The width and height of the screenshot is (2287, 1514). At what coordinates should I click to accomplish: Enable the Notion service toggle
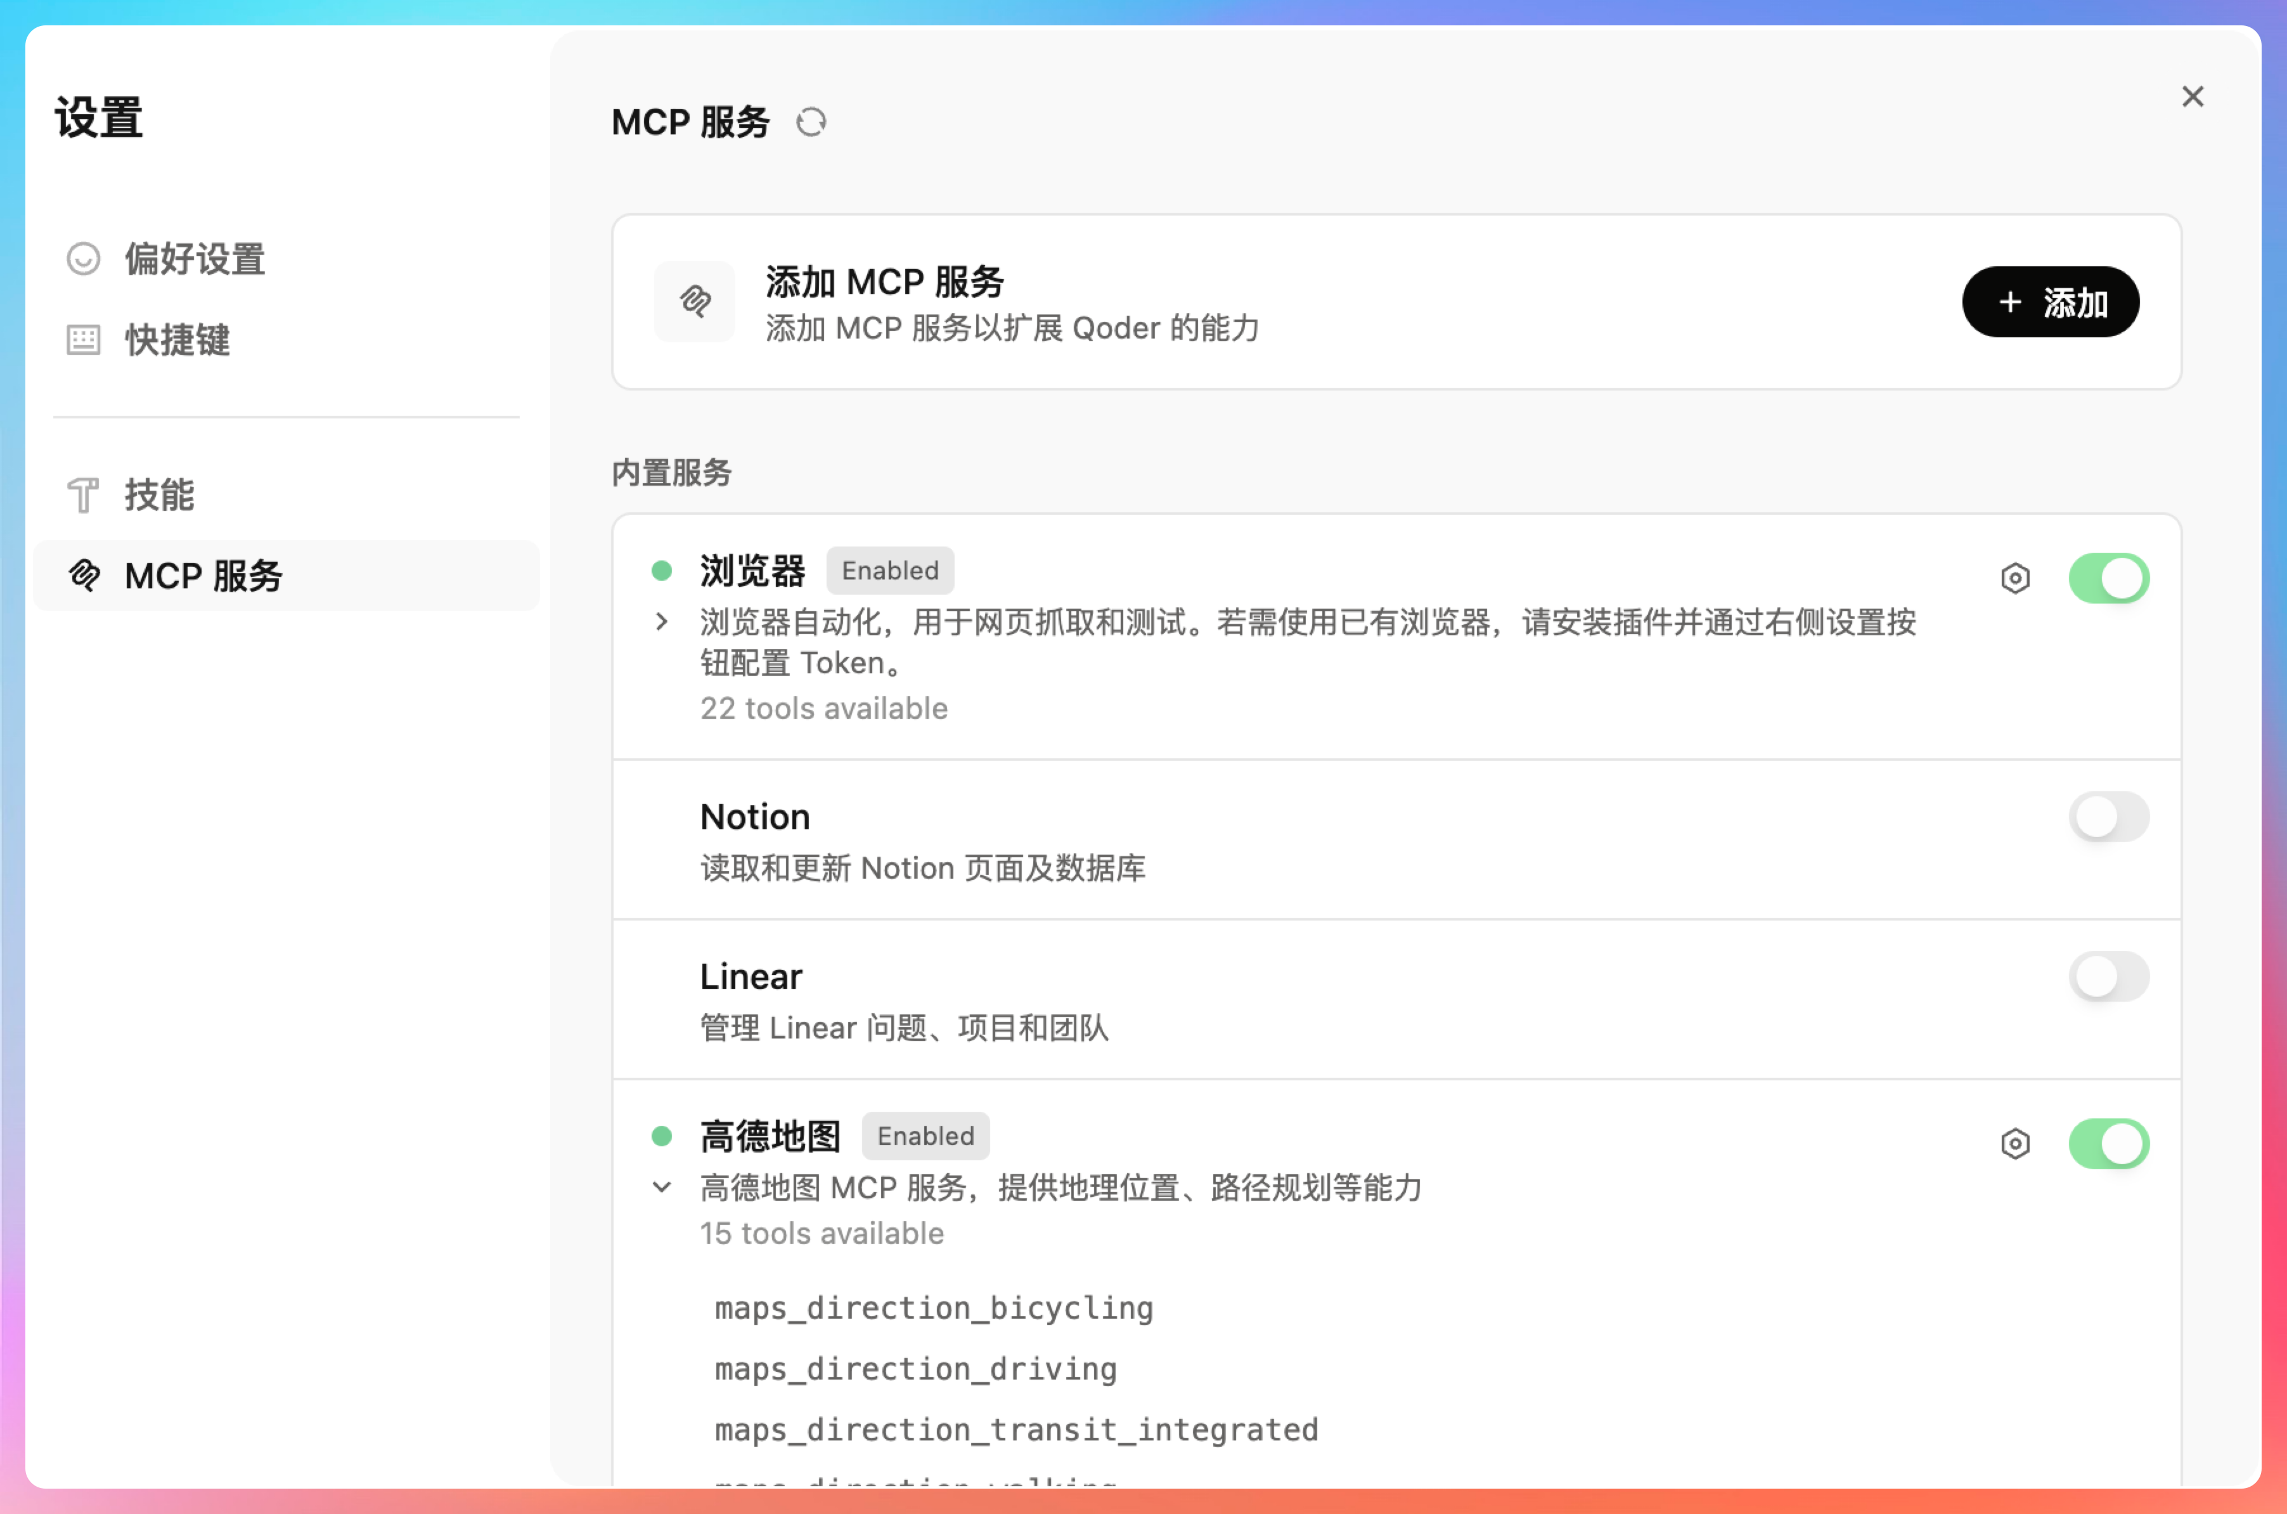tap(2108, 817)
